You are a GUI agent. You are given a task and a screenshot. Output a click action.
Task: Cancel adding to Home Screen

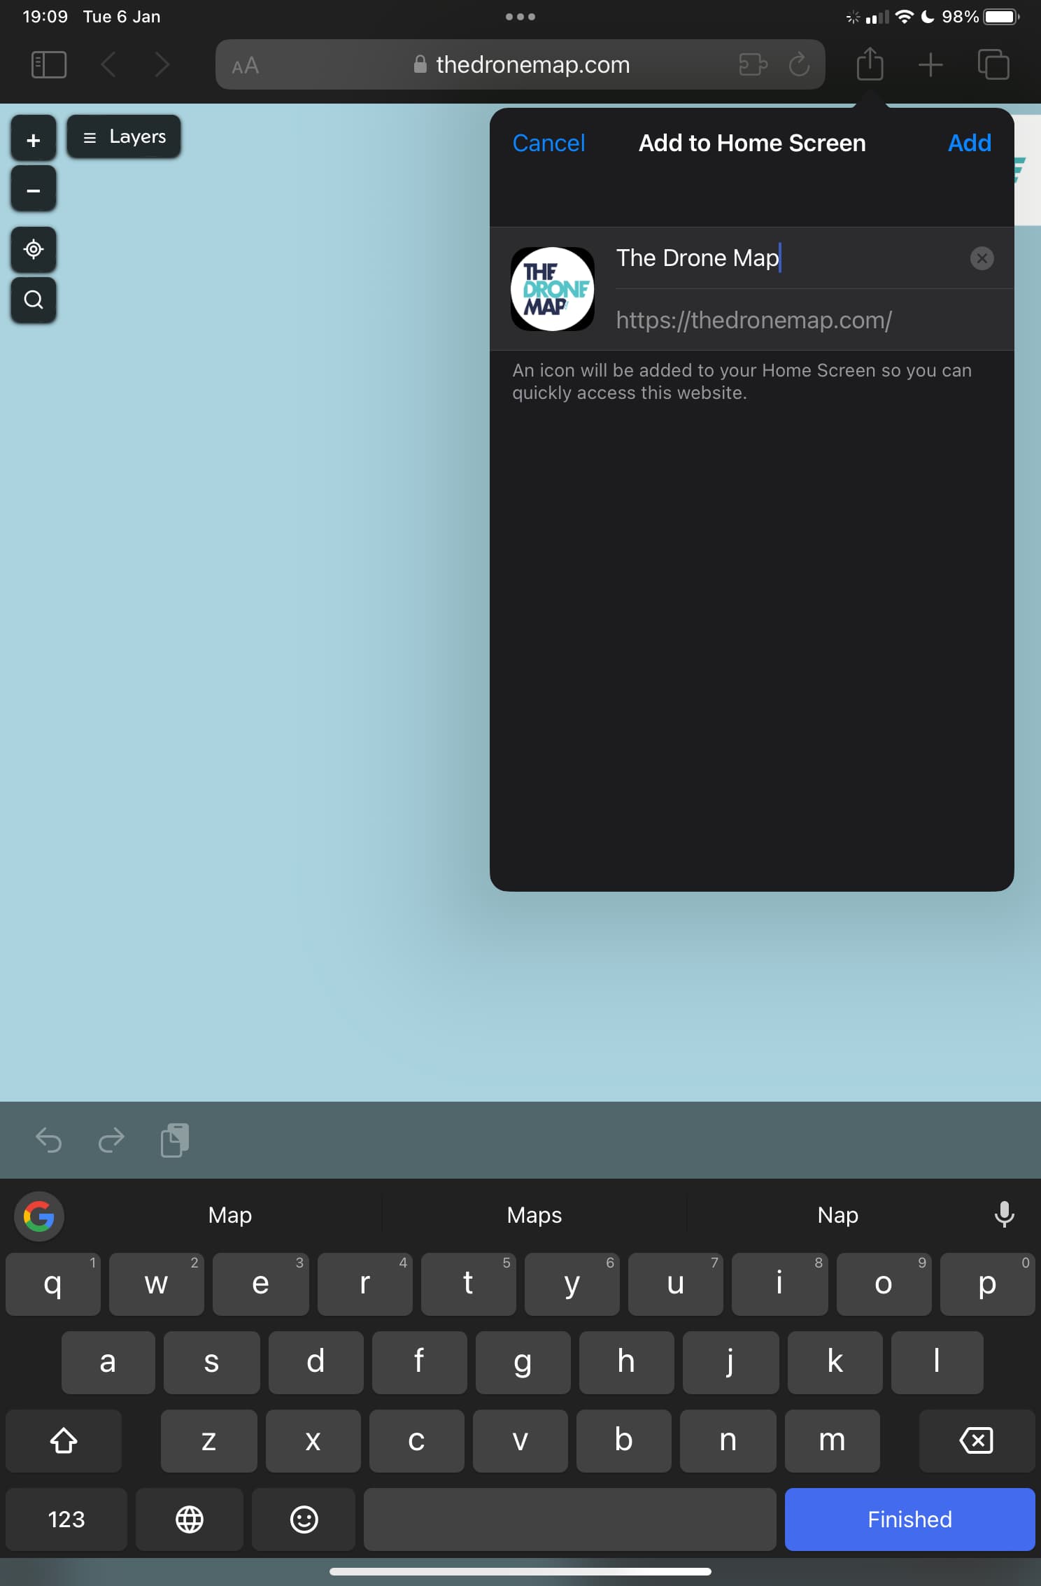click(548, 143)
